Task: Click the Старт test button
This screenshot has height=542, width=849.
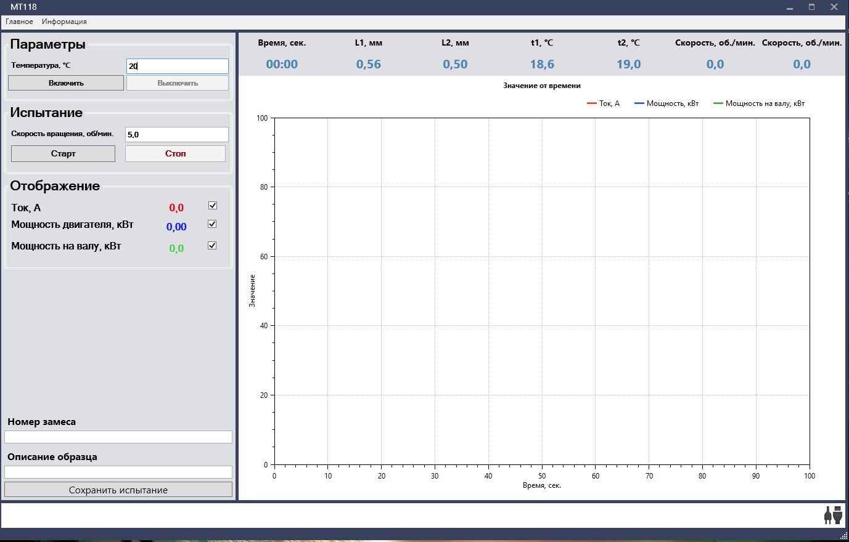Action: tap(63, 153)
